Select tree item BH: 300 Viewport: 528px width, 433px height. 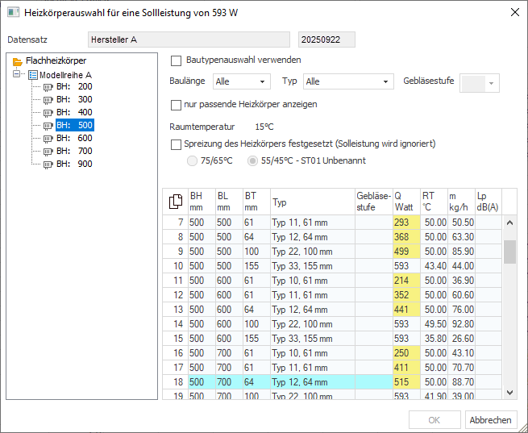[x=74, y=99]
